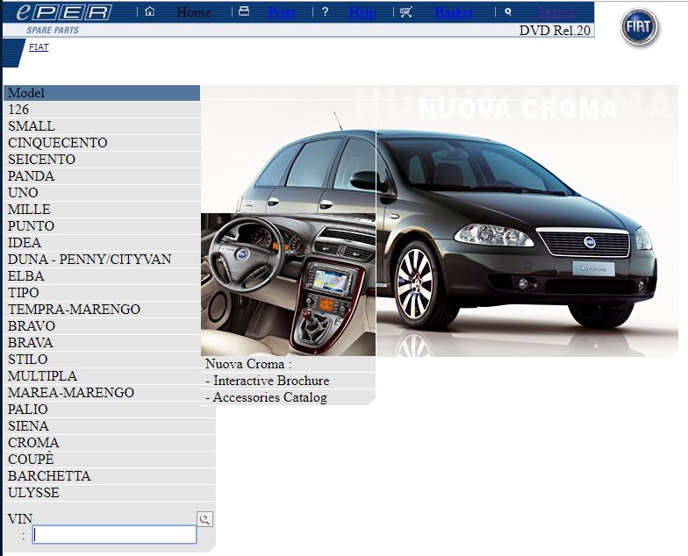688x556 pixels.
Task: Select the BRAVA model entry
Action: point(102,343)
